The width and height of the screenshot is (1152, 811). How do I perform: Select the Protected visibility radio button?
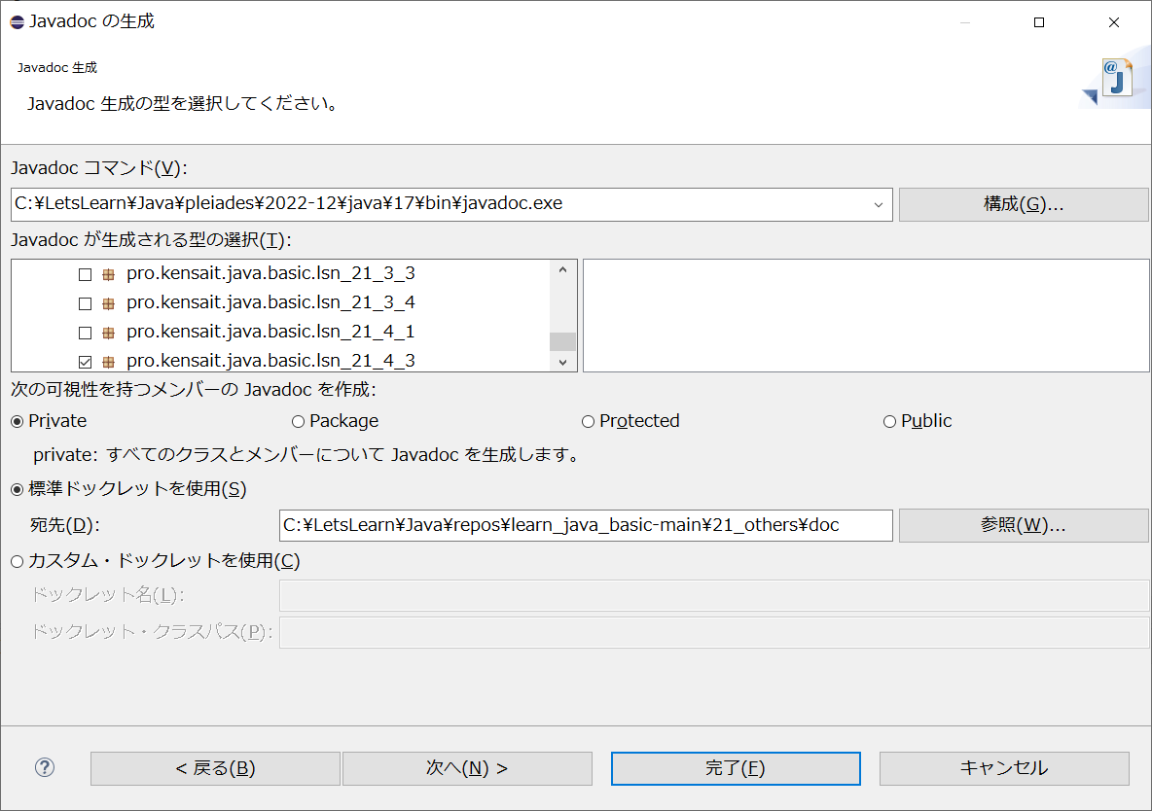pyautogui.click(x=588, y=420)
